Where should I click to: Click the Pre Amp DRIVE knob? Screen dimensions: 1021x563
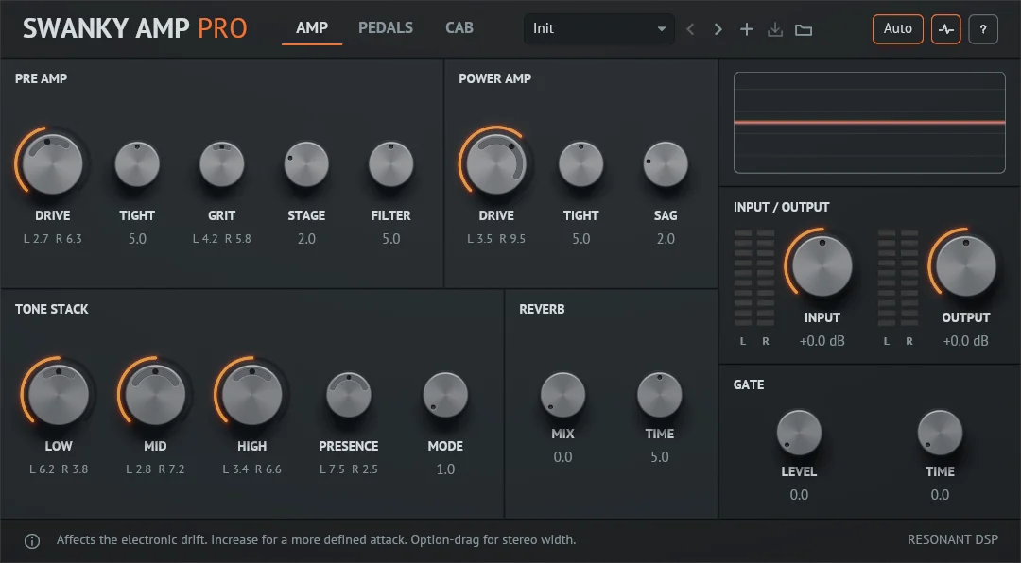(x=53, y=164)
